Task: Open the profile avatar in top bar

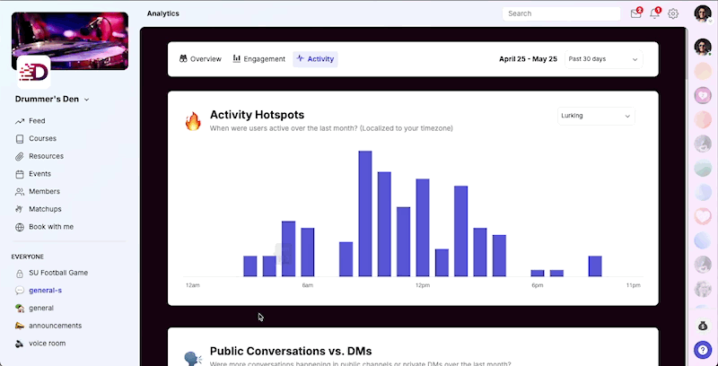Action: click(703, 13)
